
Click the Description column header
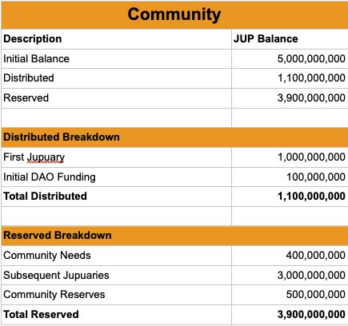click(x=116, y=39)
